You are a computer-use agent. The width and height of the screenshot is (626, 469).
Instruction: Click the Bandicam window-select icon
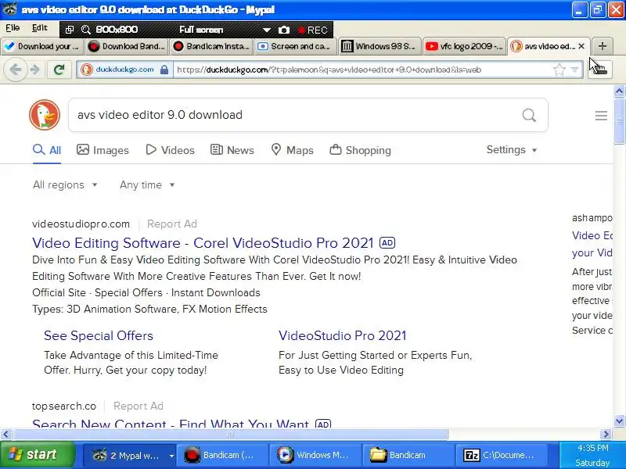click(x=70, y=30)
